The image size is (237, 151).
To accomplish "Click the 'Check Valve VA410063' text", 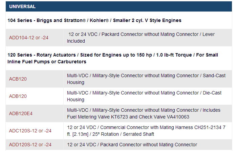I will pyautogui.click(x=164, y=117).
